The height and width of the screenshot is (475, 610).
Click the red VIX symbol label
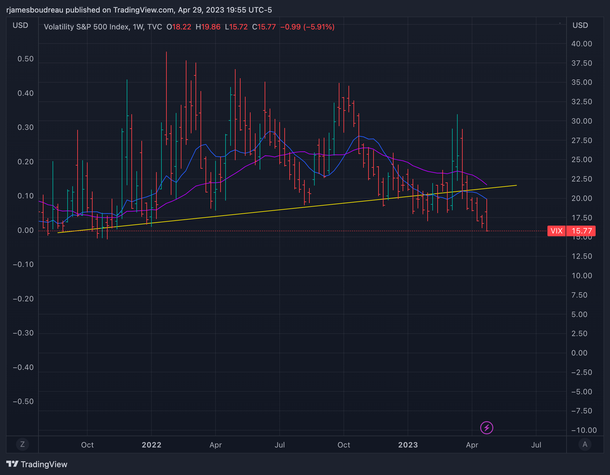click(x=556, y=231)
